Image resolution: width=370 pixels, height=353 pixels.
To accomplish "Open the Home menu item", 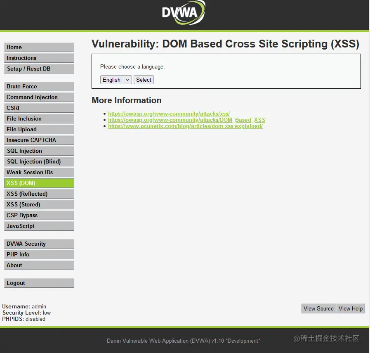I will [39, 47].
